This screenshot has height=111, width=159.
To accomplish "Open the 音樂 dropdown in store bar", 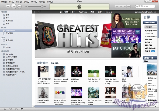I will (x=67, y=12).
